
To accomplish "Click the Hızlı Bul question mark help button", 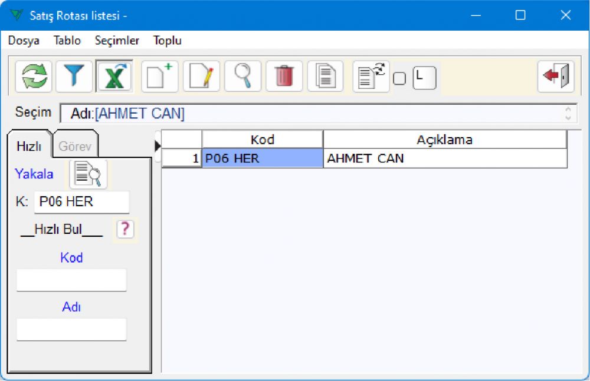I will coord(125,229).
